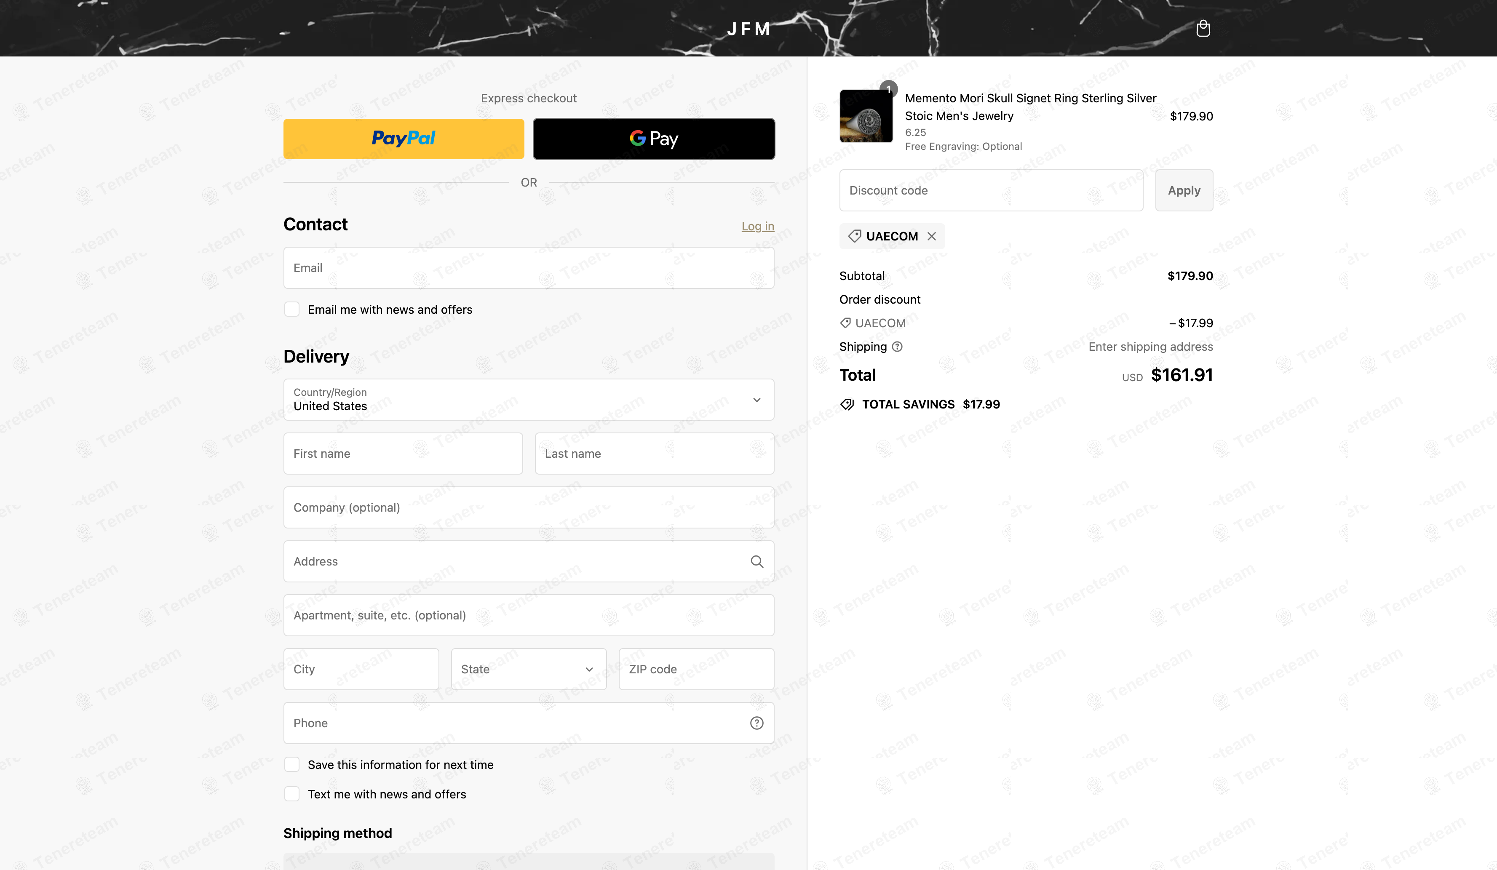This screenshot has height=870, width=1497.
Task: Click the TOTAL SAVINGS $17.99 text
Action: tap(931, 404)
